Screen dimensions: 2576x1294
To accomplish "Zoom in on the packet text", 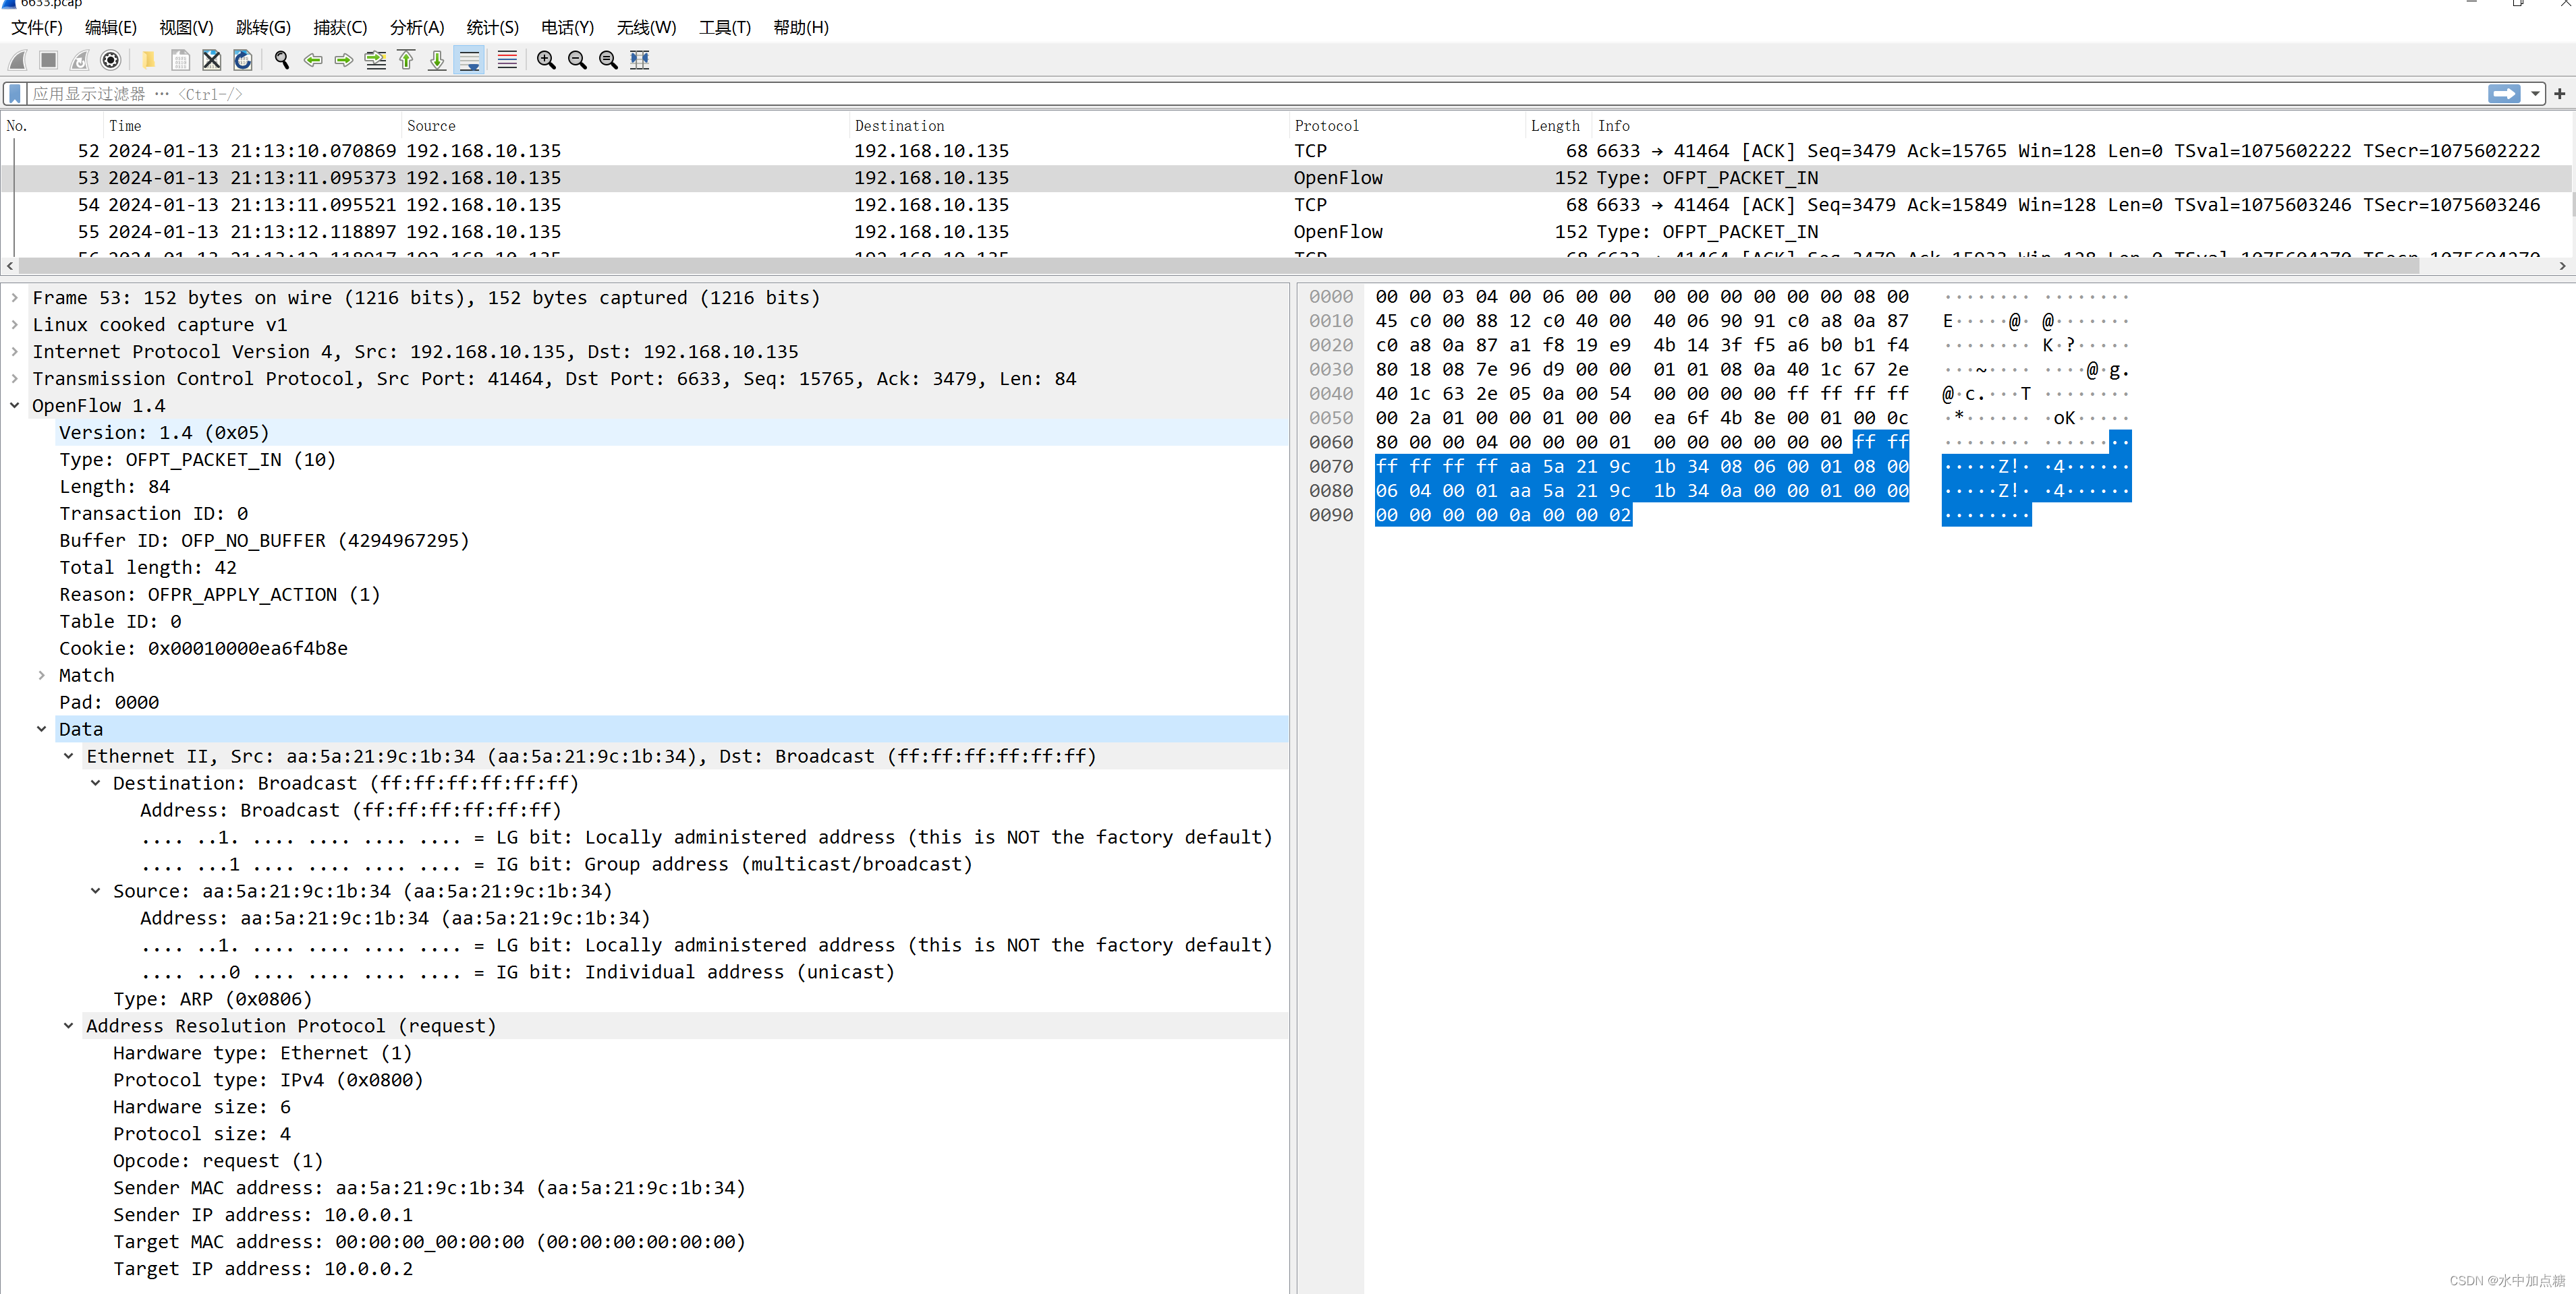I will (x=546, y=60).
